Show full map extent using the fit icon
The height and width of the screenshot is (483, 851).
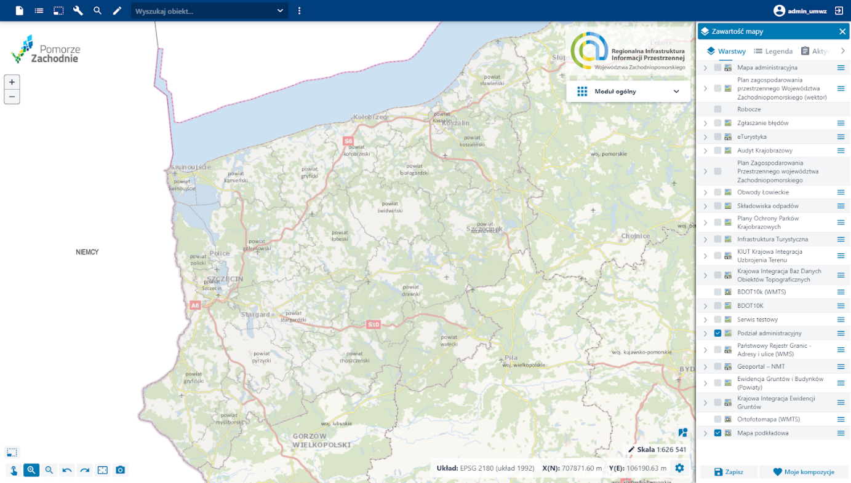pos(103,470)
